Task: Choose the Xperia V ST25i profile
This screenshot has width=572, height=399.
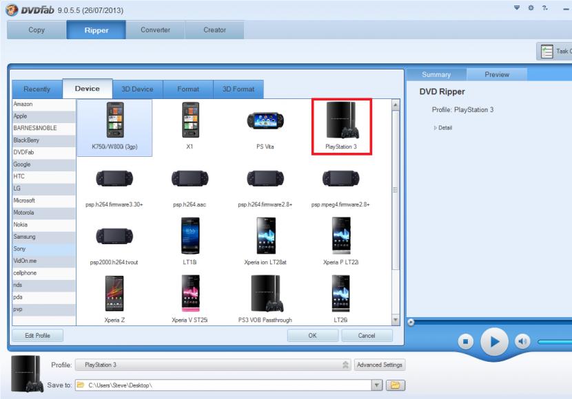Action: [x=190, y=299]
